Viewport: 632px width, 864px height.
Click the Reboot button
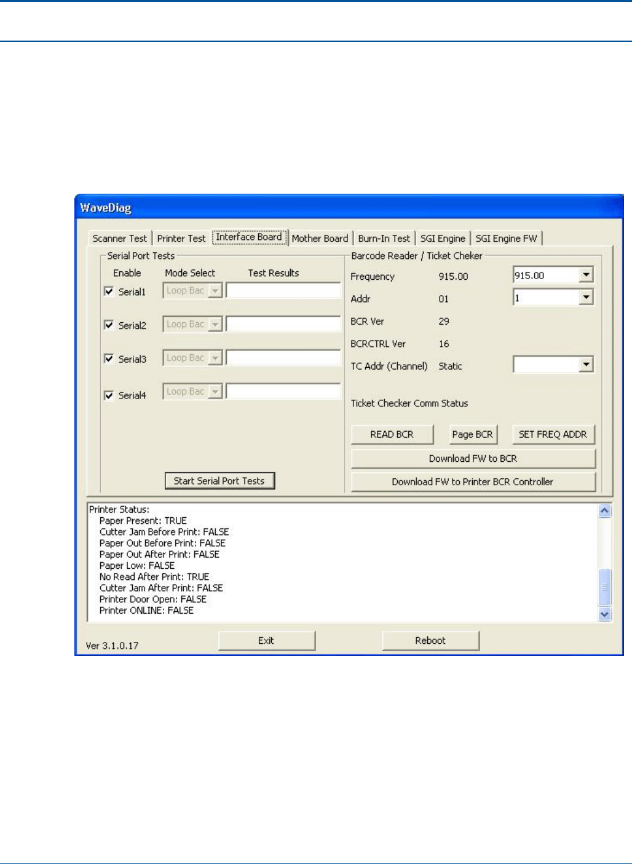tap(430, 641)
